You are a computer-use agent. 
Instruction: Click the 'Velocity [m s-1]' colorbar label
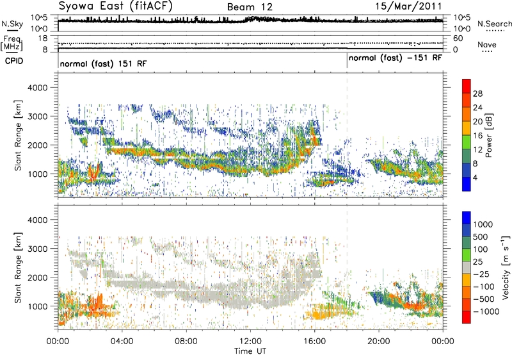pyautogui.click(x=506, y=267)
